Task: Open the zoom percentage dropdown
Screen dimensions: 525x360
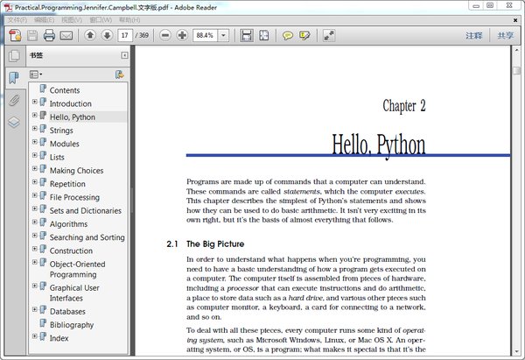Action: pyautogui.click(x=224, y=35)
